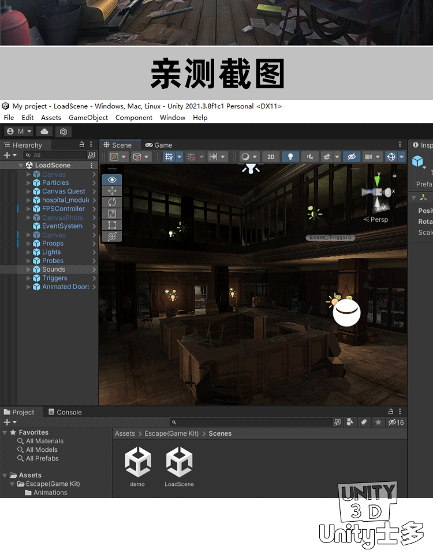Open Probes prefab arrow
433x554 pixels.
[x=94, y=261]
